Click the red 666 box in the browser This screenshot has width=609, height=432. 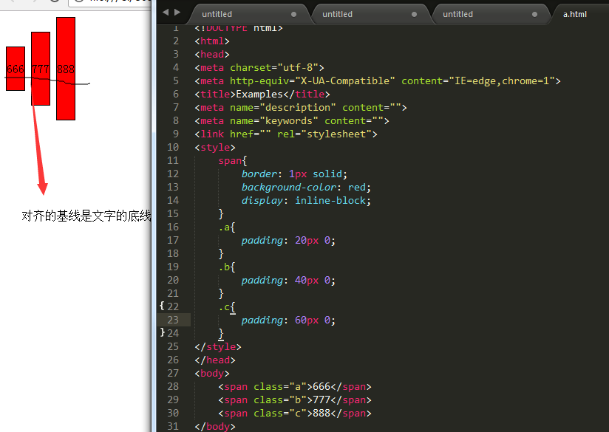pos(16,69)
